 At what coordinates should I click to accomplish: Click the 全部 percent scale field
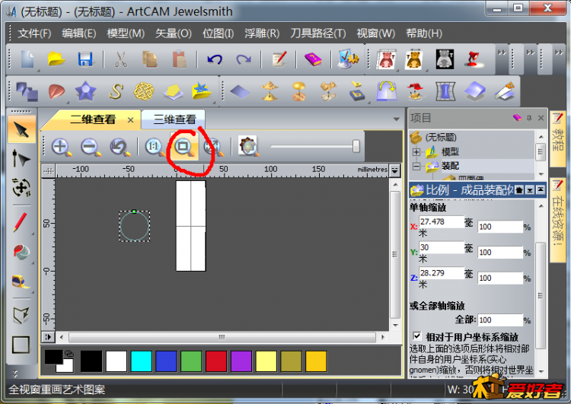click(x=500, y=320)
